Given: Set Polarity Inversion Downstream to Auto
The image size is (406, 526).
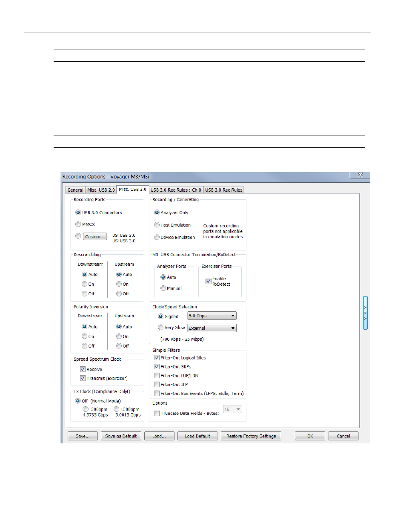Looking at the screenshot, I should [84, 327].
